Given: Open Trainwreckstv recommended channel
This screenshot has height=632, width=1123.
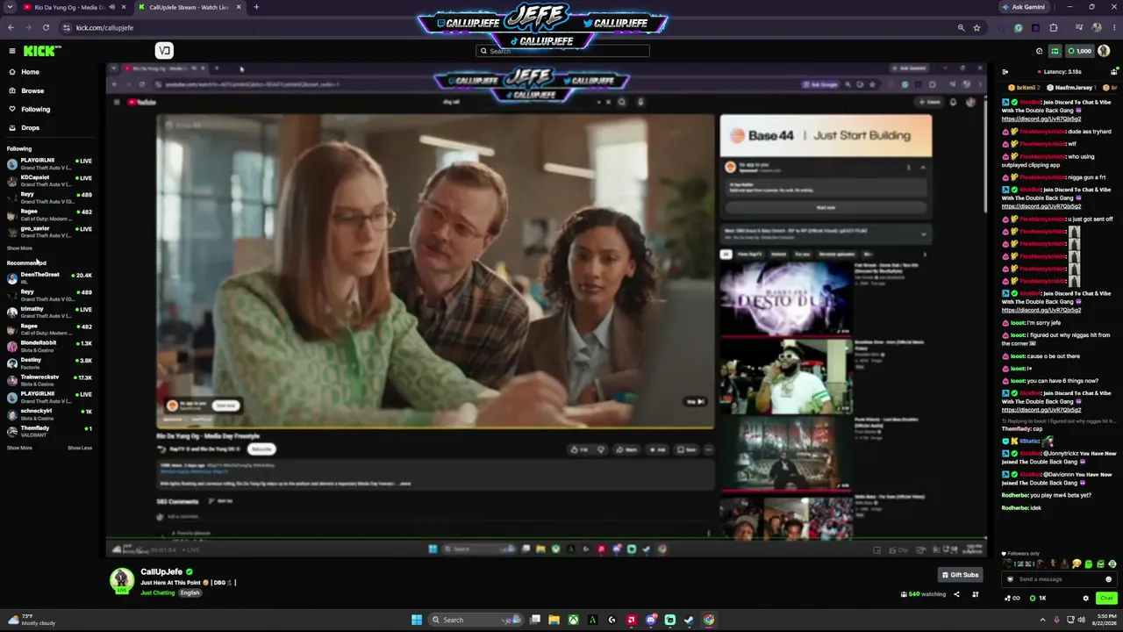Looking at the screenshot, I should [49, 379].
